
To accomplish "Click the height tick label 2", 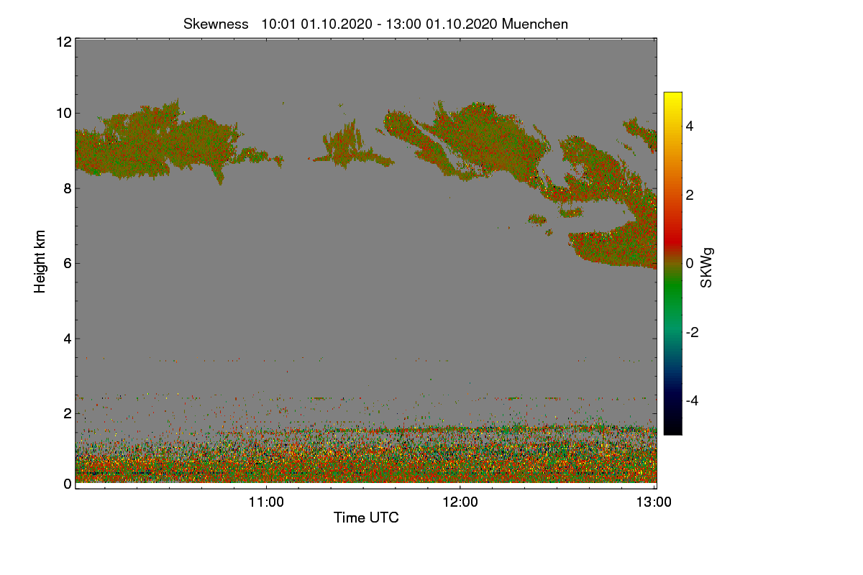I will click(x=66, y=413).
